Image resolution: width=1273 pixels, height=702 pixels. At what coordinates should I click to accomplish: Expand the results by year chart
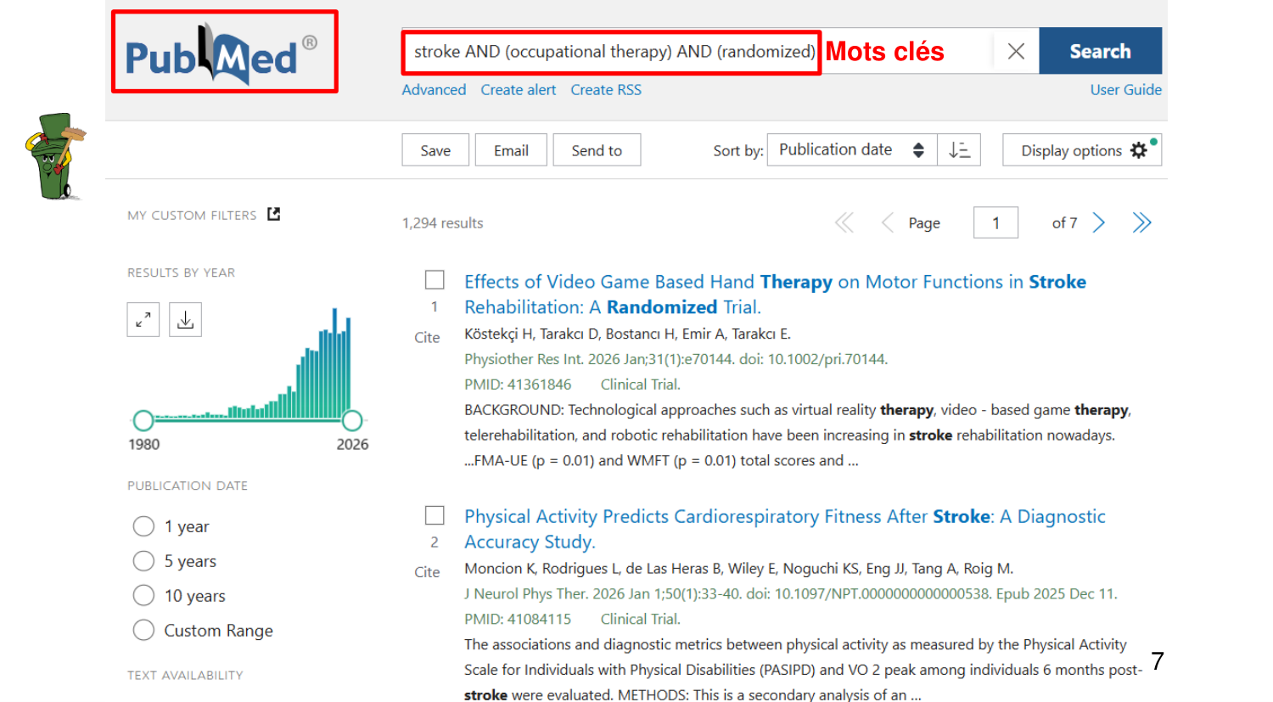tap(143, 320)
